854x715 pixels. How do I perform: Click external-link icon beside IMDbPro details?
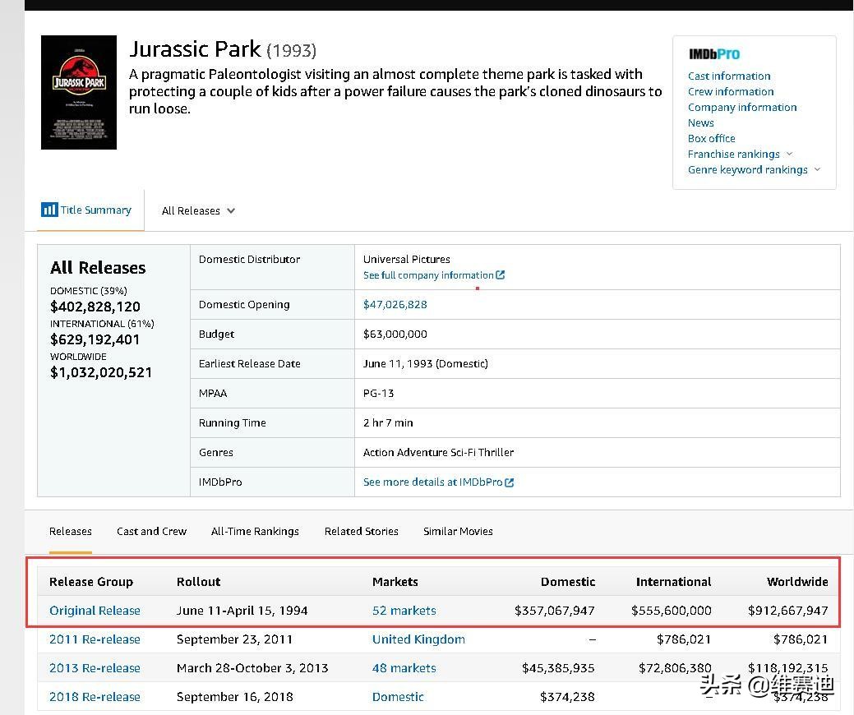coord(510,482)
